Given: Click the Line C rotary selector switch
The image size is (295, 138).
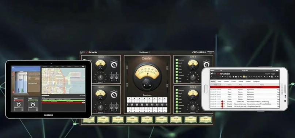Looking at the screenshot, I should pos(114,95).
